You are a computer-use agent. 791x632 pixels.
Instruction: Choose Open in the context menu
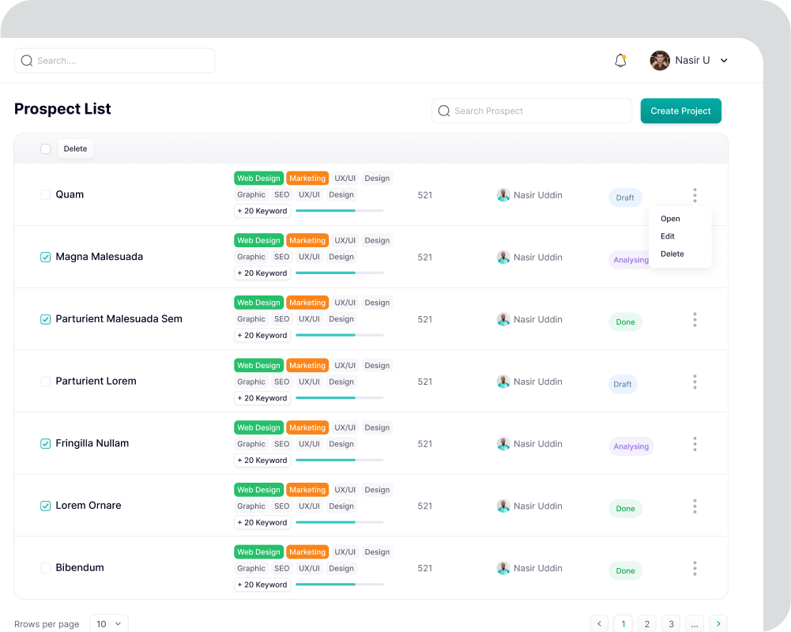click(x=670, y=219)
